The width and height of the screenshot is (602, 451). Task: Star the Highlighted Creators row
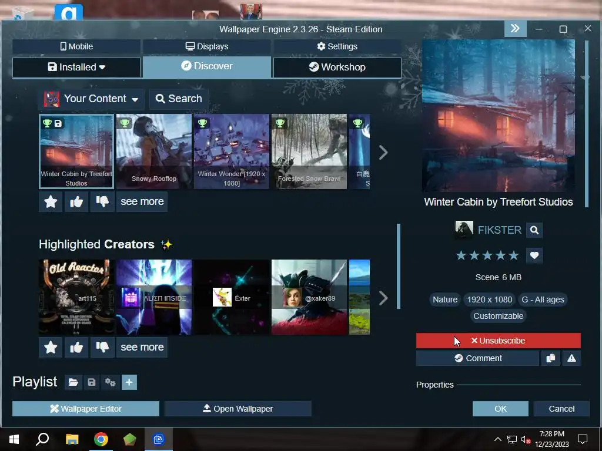[x=51, y=347]
